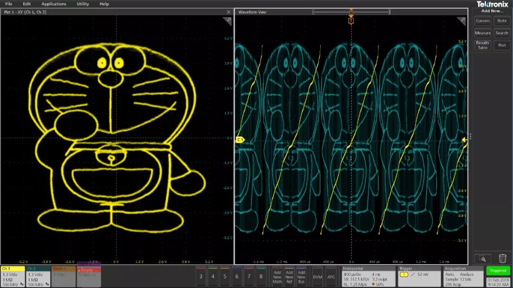Click the XY plot magnifier corner icon
513x288 pixels.
(227, 21)
